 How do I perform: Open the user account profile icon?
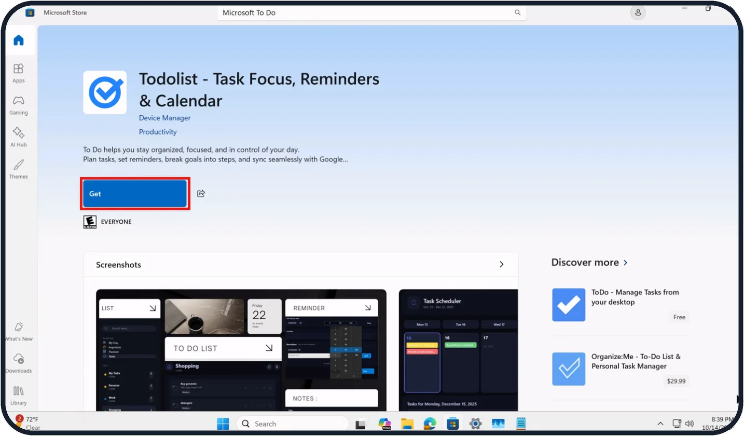(x=638, y=12)
